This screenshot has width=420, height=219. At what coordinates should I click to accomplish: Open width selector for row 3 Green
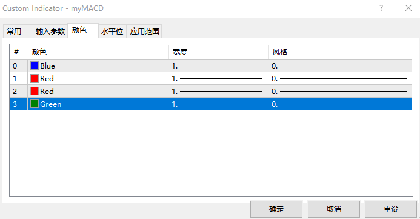tap(218, 104)
